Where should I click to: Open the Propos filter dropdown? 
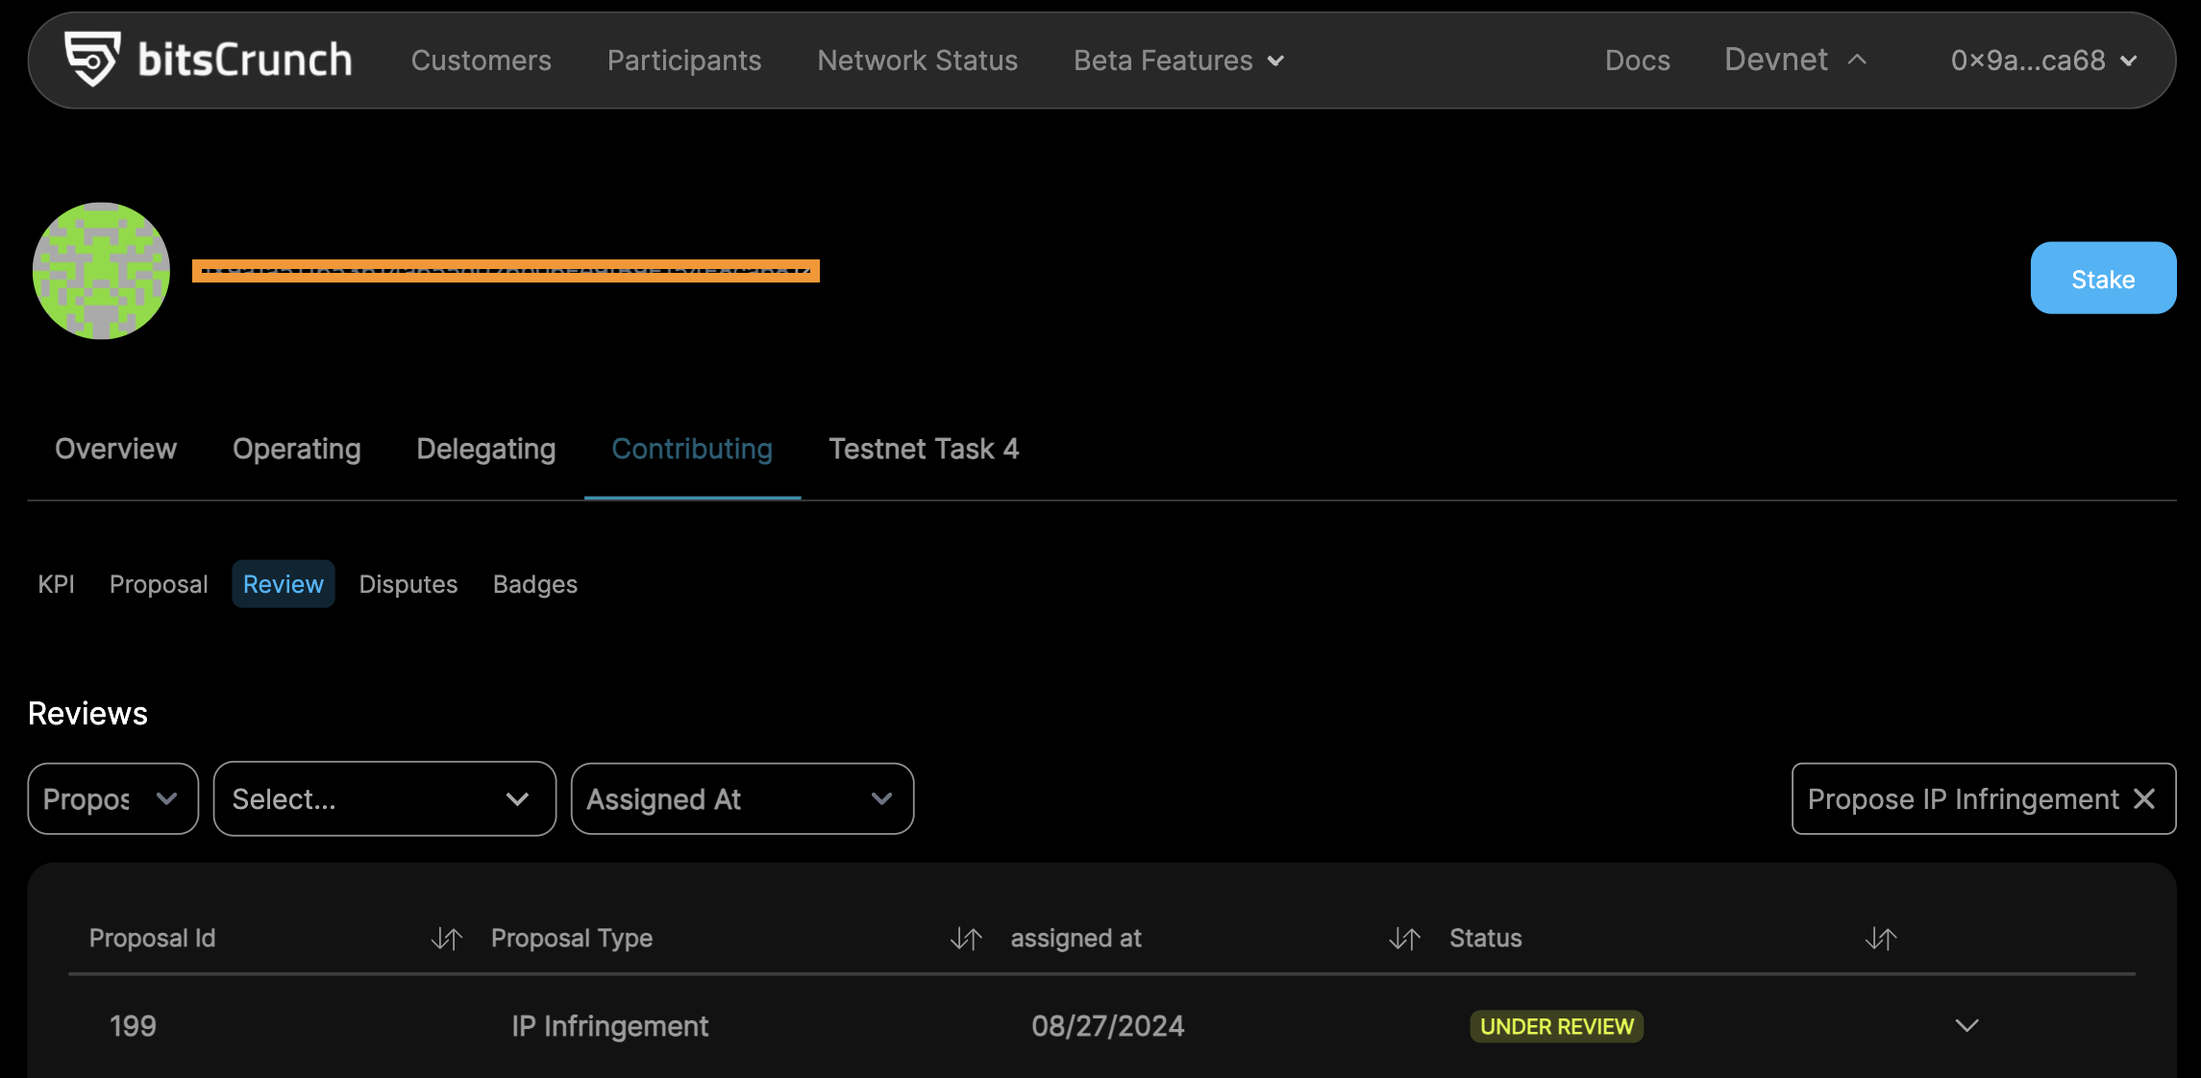112,798
